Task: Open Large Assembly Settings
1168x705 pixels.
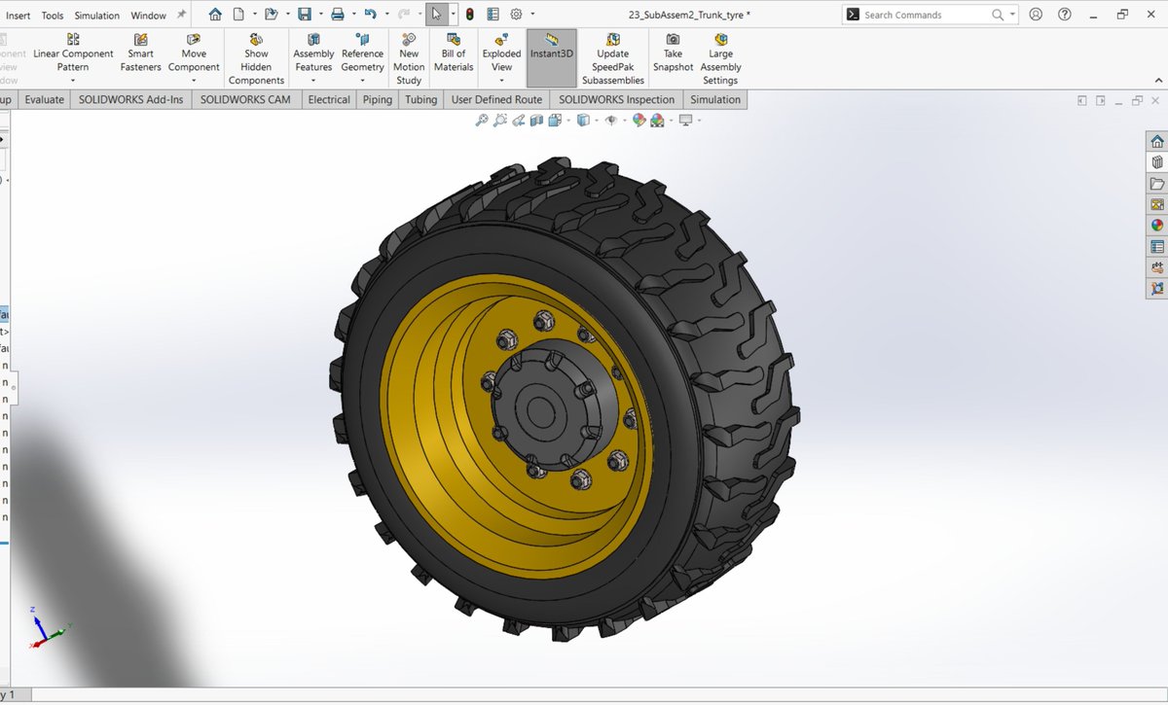Action: click(721, 59)
